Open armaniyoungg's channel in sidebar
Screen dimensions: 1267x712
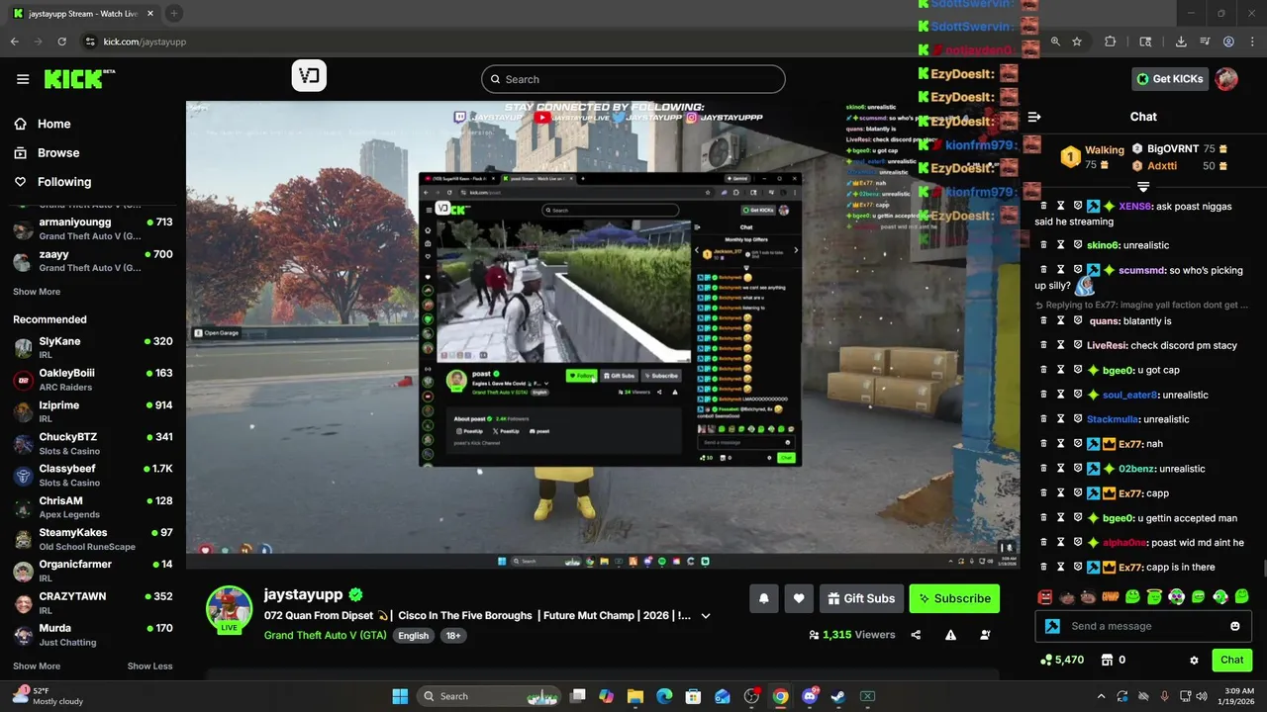pyautogui.click(x=93, y=228)
